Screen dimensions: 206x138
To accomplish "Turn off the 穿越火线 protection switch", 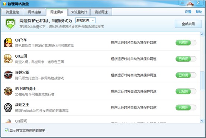I will 186,75.
